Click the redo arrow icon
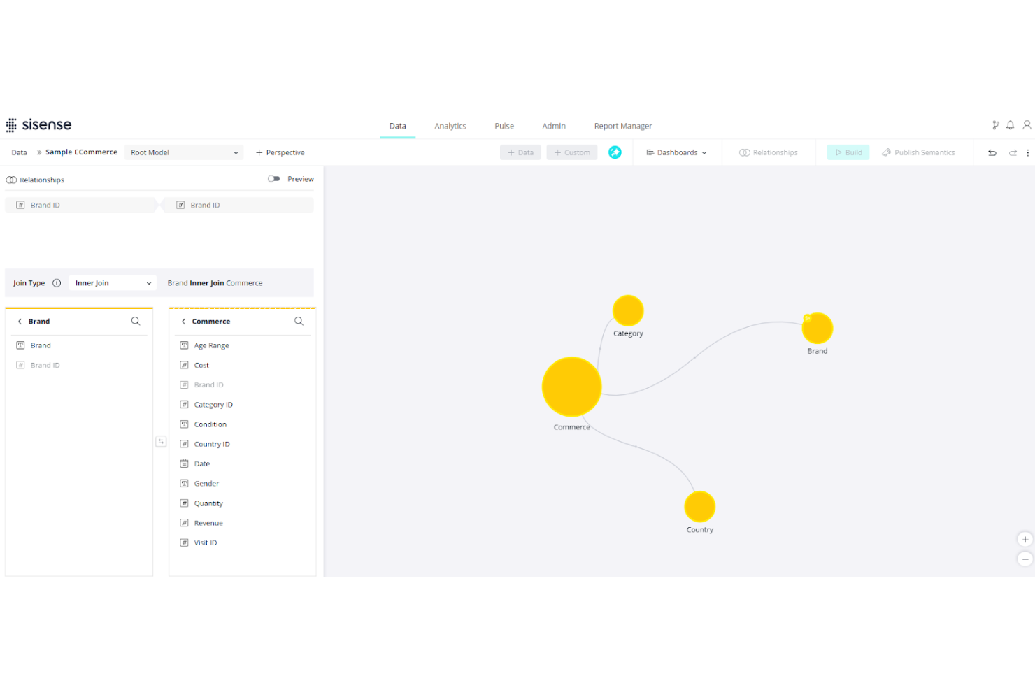The width and height of the screenshot is (1035, 690). click(x=1011, y=152)
